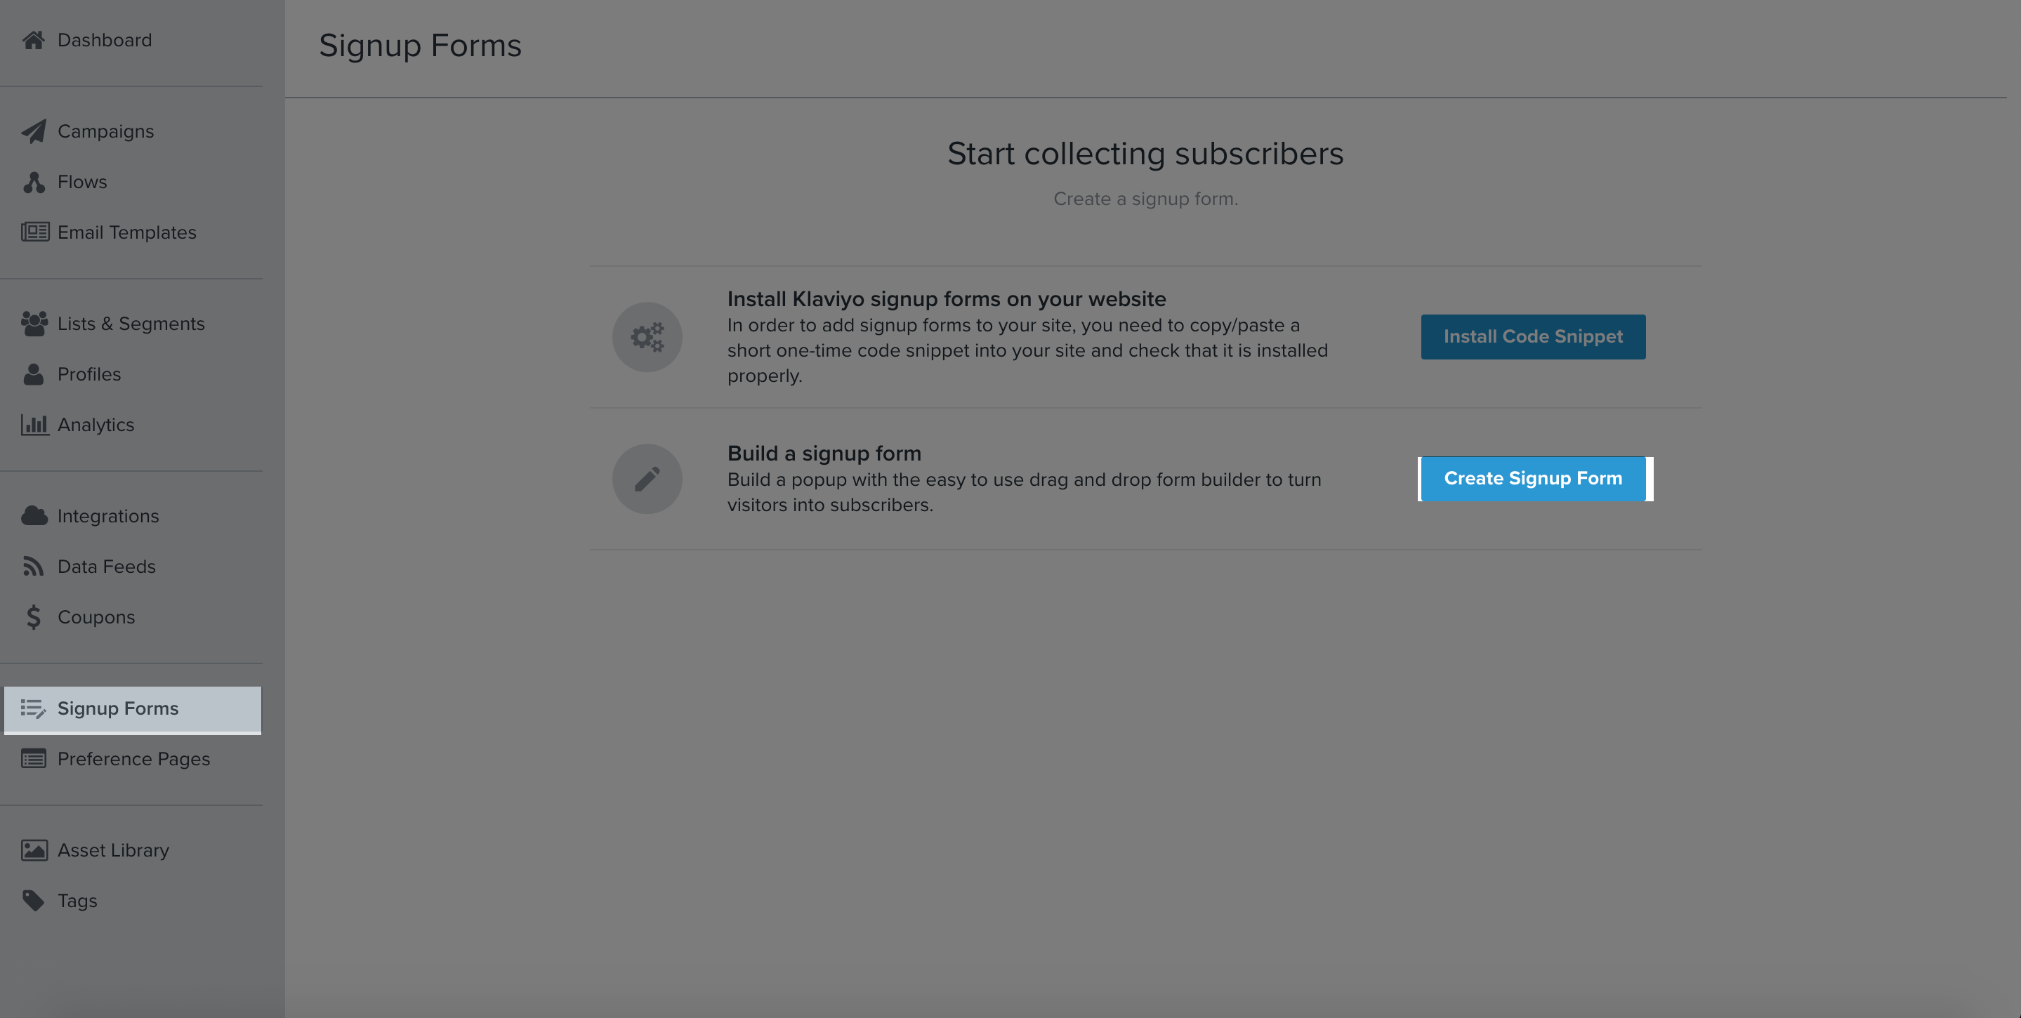The width and height of the screenshot is (2021, 1018).
Task: Click the 'Build a signup form' heading
Action: pos(824,454)
